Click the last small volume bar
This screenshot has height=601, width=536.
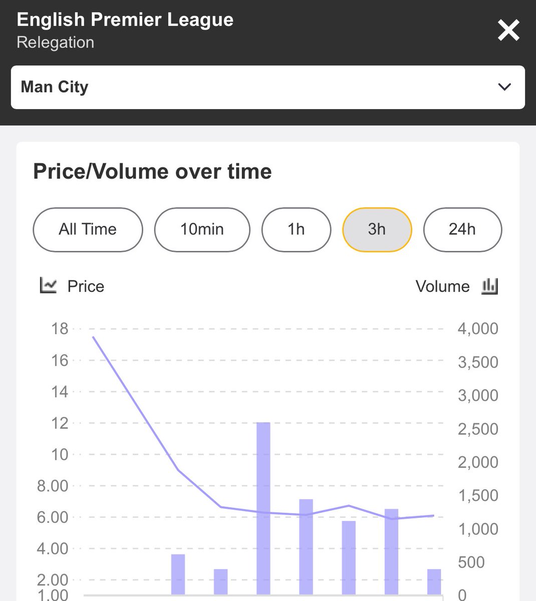click(x=434, y=582)
